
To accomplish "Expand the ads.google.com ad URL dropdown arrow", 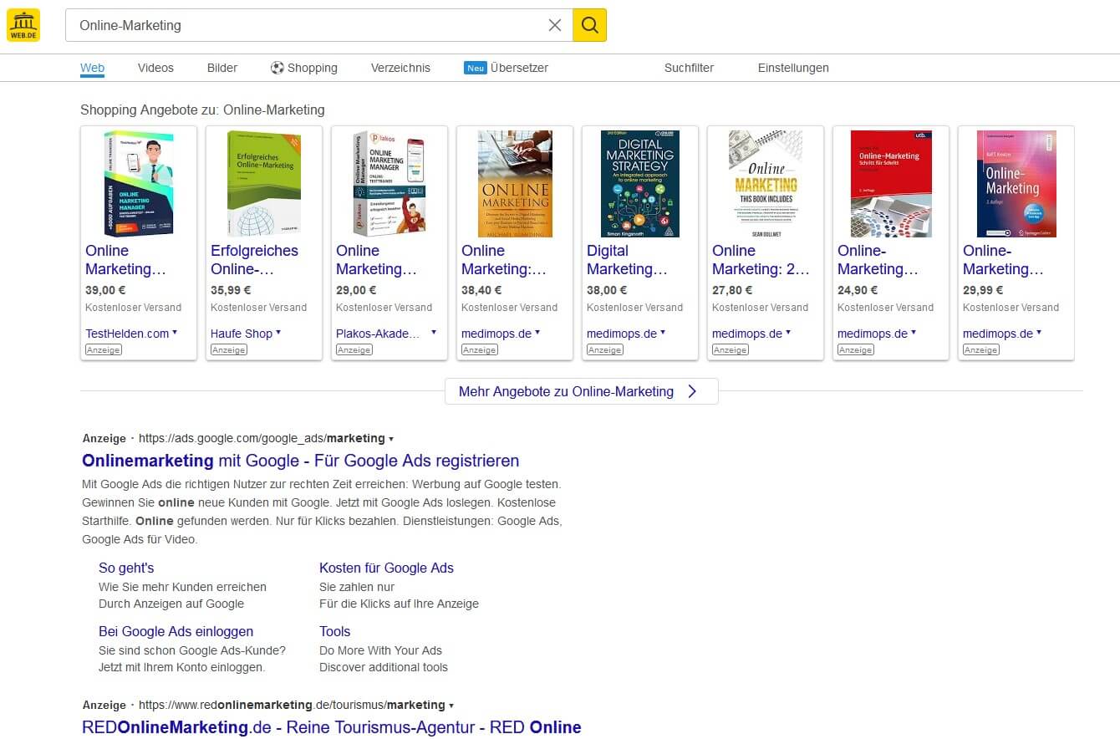I will (391, 439).
